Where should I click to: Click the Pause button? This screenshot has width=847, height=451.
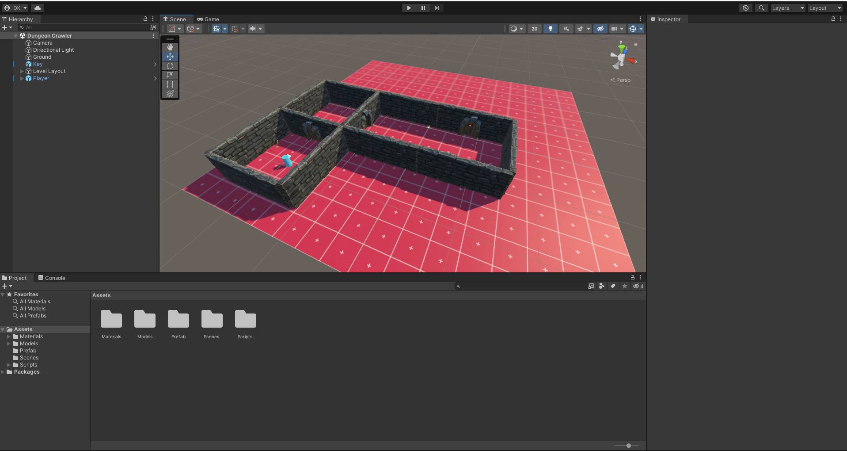coord(423,8)
